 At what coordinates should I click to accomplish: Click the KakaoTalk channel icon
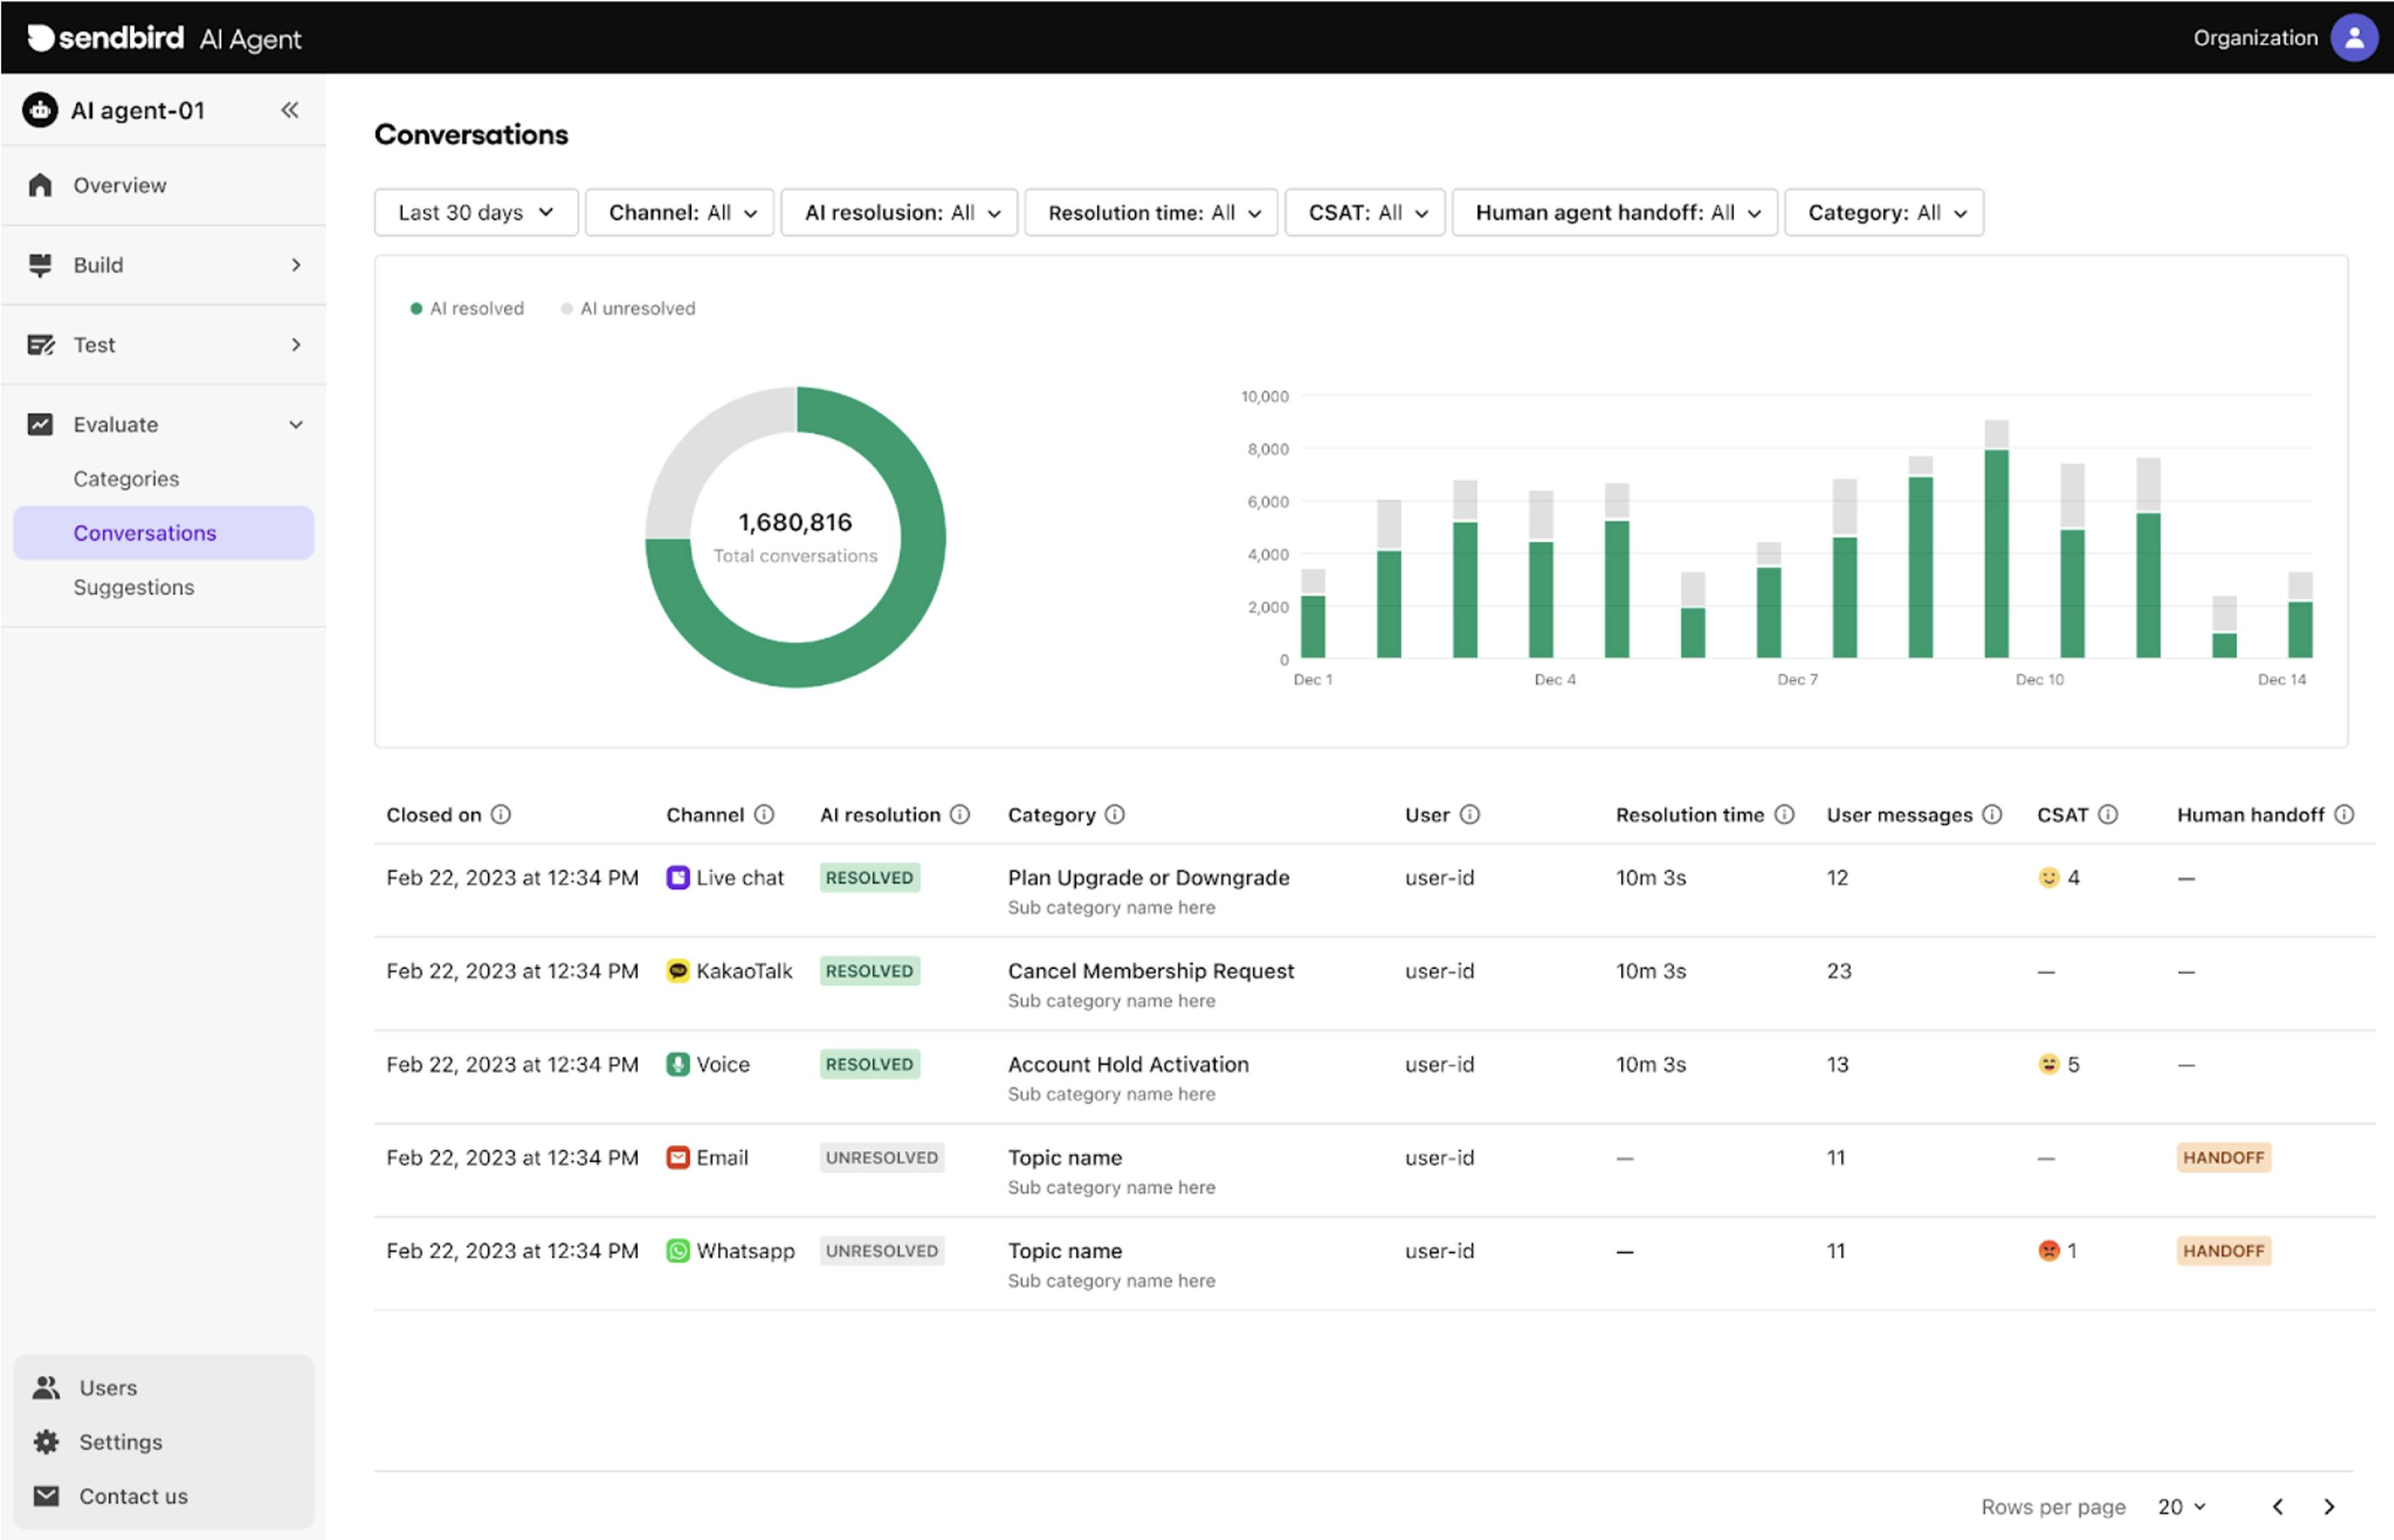coord(679,970)
